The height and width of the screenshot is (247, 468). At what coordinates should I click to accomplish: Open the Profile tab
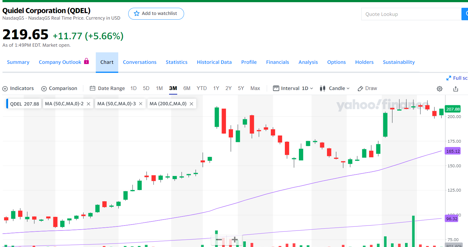(249, 62)
